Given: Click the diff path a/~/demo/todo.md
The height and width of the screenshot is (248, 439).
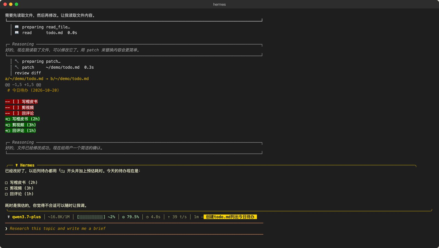Looking at the screenshot, I should tap(24, 79).
